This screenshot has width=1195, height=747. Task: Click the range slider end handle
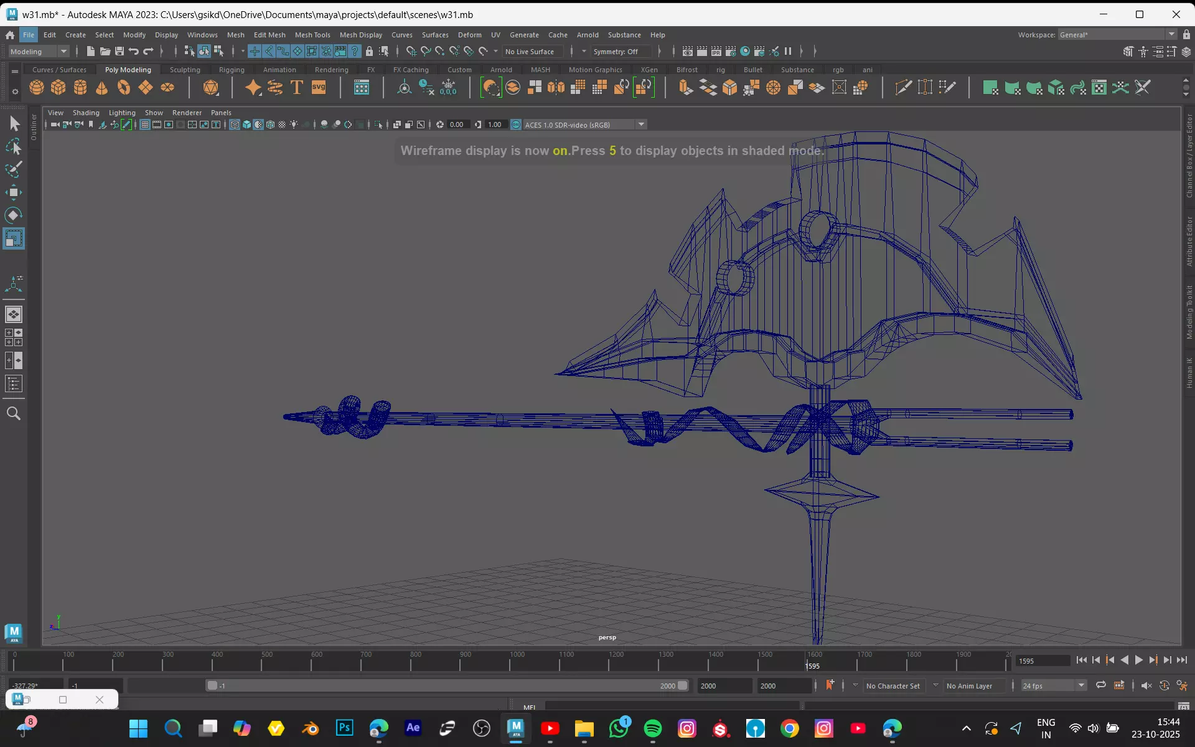click(683, 685)
